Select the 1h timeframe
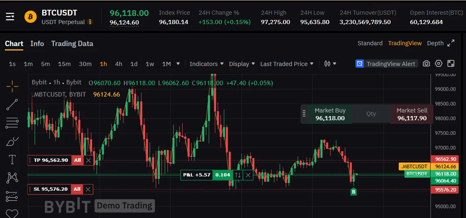 pyautogui.click(x=104, y=64)
